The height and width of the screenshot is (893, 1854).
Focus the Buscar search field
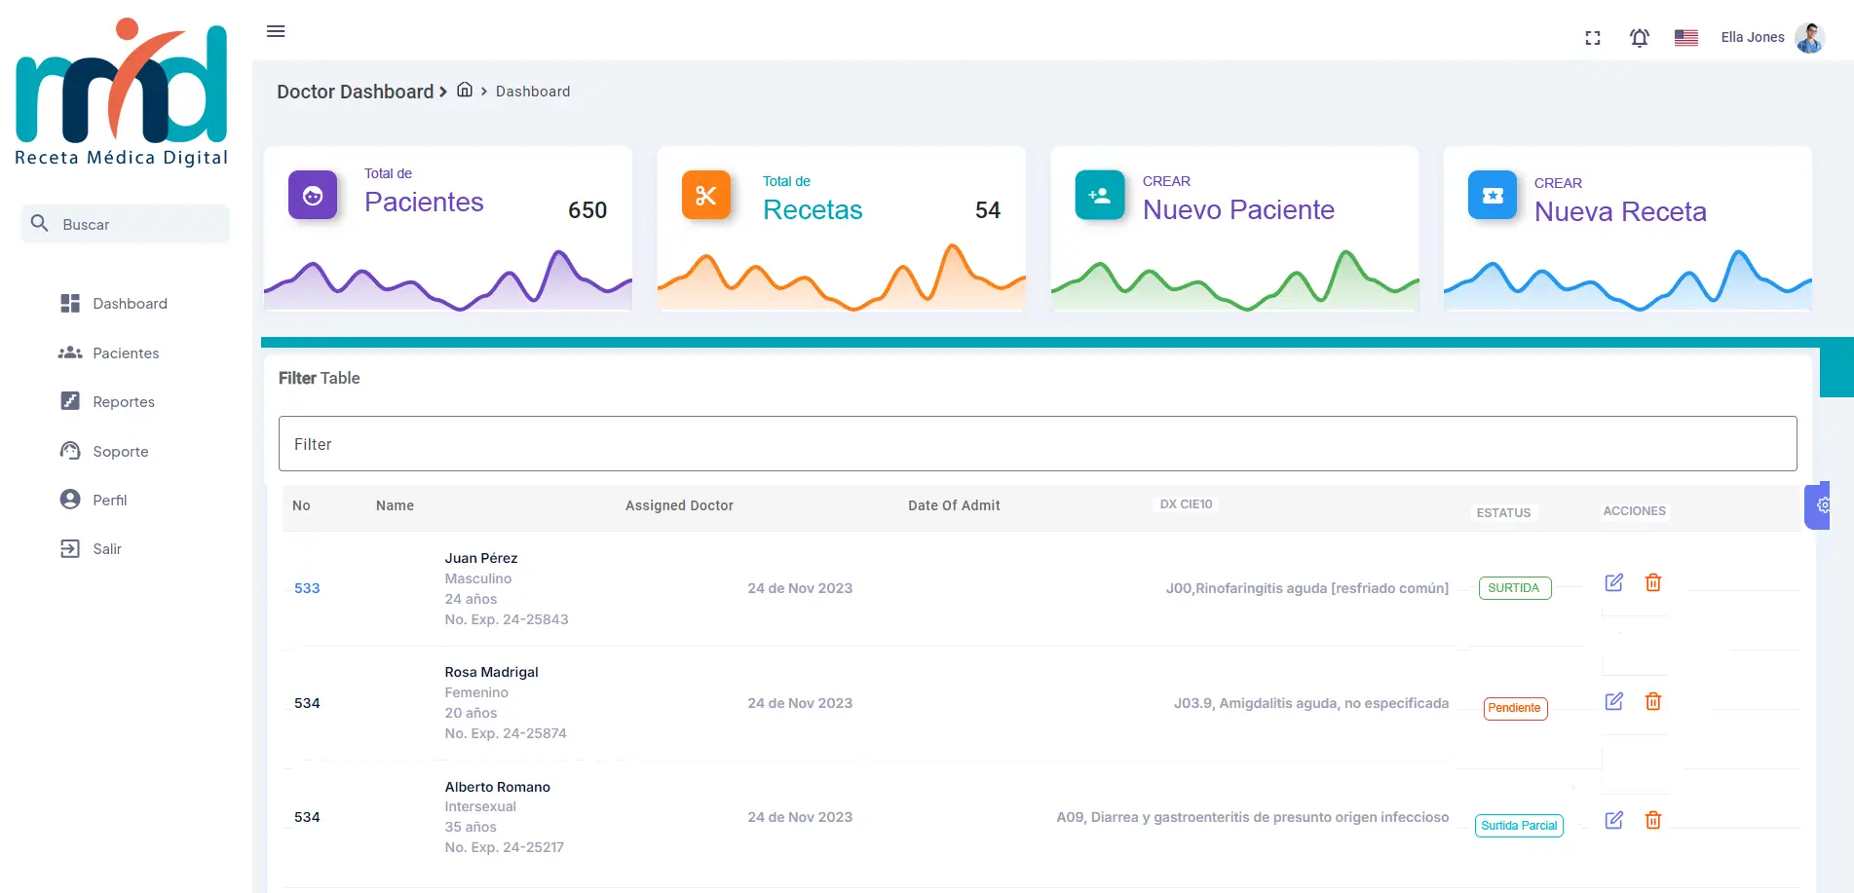coord(136,224)
